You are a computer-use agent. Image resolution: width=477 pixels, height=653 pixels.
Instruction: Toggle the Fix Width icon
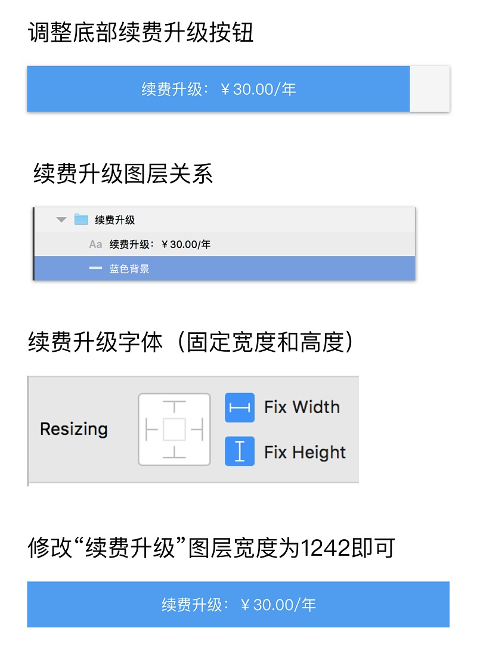[239, 407]
